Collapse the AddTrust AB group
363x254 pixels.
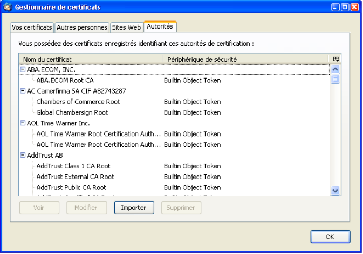[23, 155]
